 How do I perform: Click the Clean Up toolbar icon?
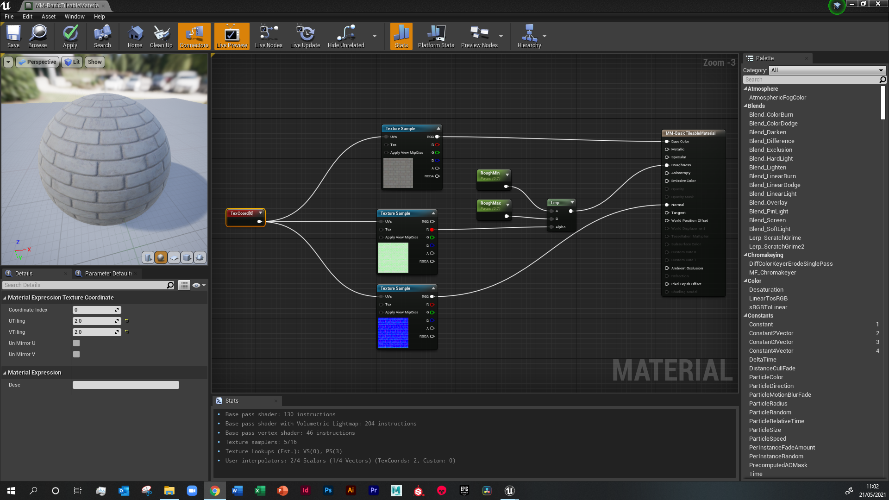(x=161, y=36)
